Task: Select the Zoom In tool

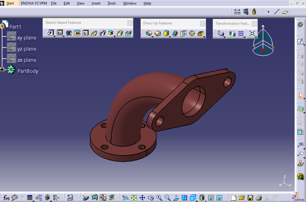Action: (x=158, y=198)
